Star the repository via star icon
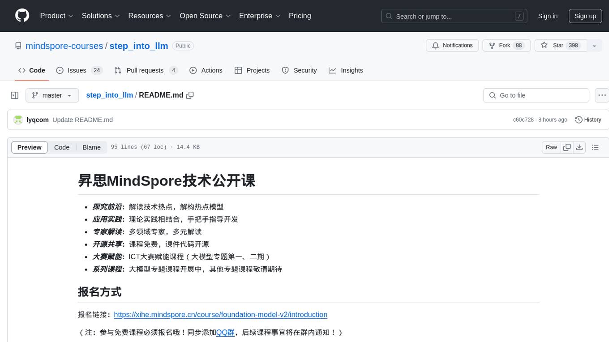 coord(544,45)
